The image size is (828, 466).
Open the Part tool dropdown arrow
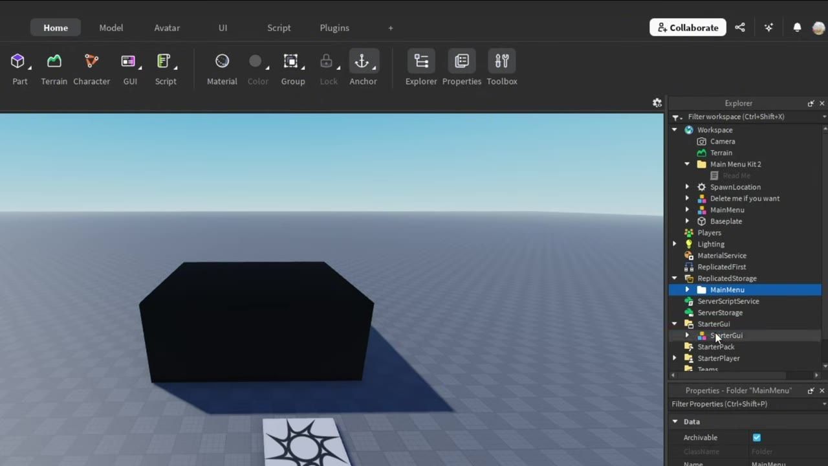coord(30,67)
